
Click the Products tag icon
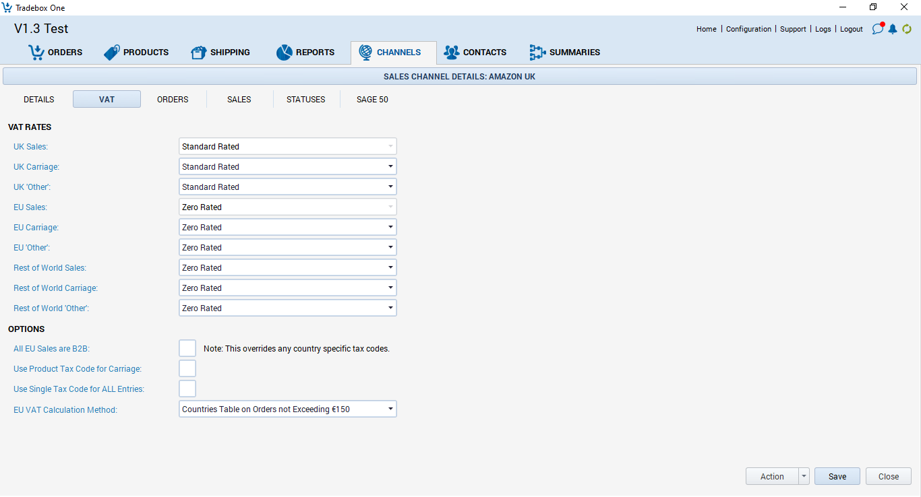tap(111, 53)
